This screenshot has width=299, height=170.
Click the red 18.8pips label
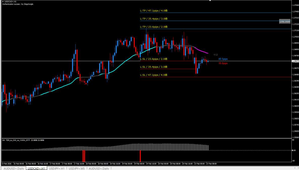click(223, 64)
